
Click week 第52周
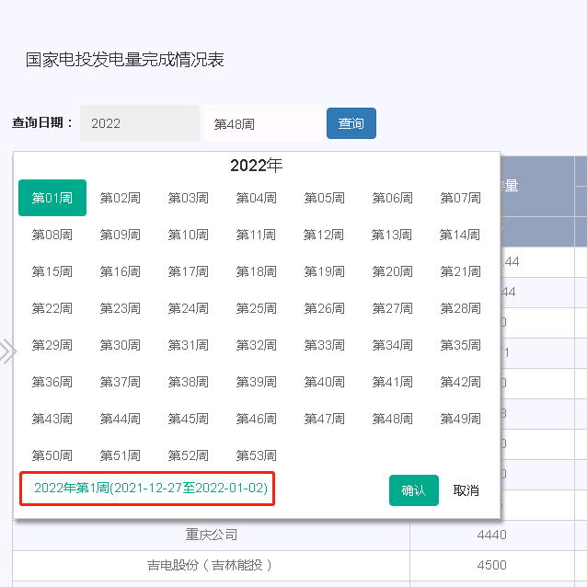189,455
